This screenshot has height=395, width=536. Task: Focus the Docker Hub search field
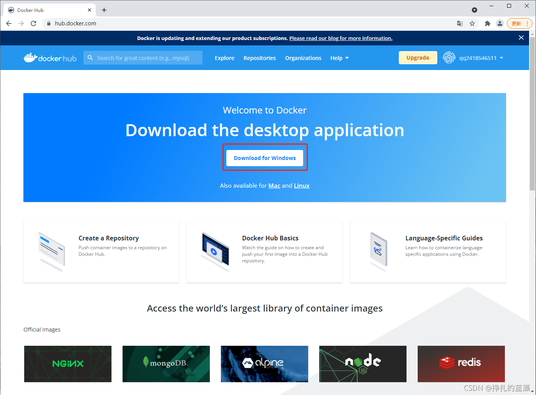coord(143,58)
